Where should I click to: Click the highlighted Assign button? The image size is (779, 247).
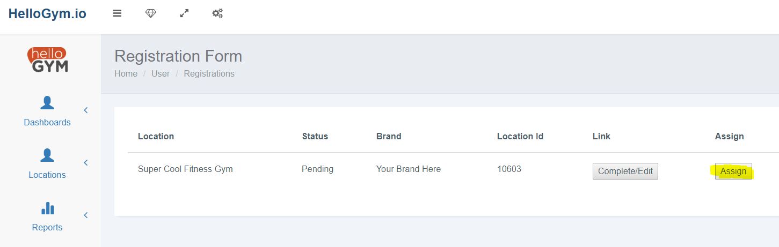(733, 171)
